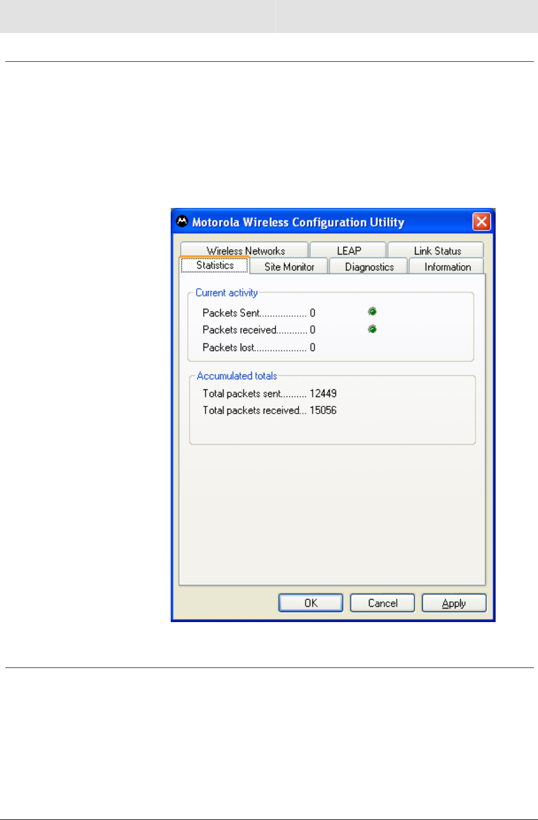The width and height of the screenshot is (538, 820).
Task: Click the window title text
Action: point(298,223)
